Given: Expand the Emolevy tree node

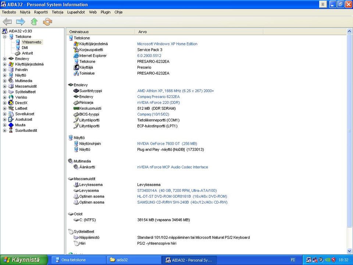Looking at the screenshot, I should (4, 59).
